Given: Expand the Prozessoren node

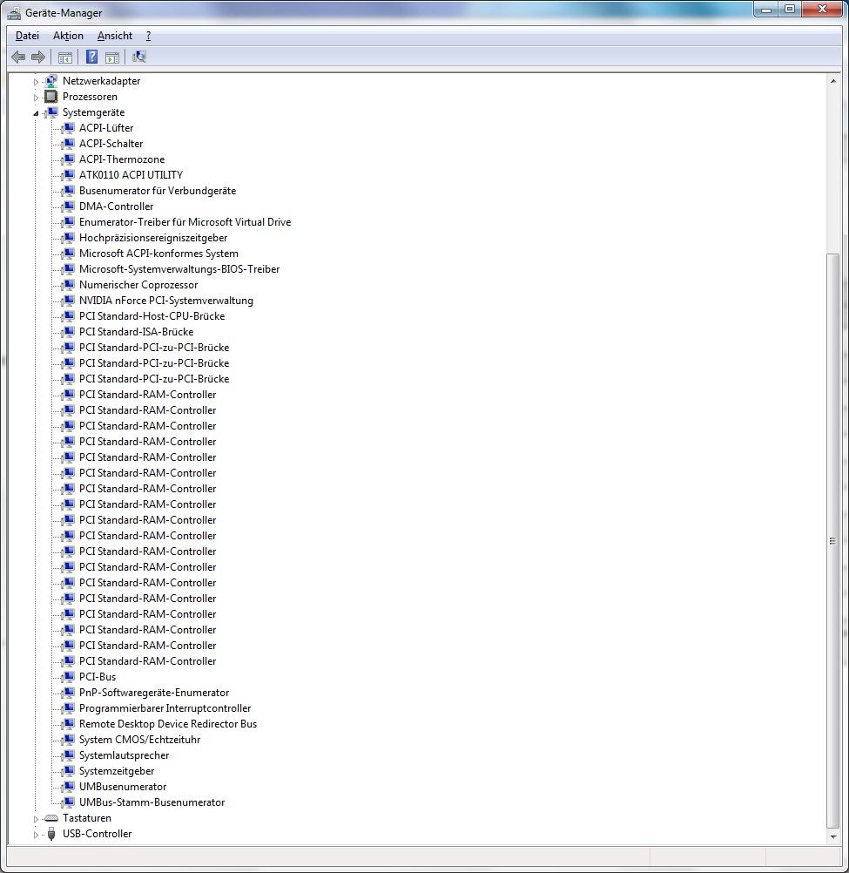Looking at the screenshot, I should [x=36, y=98].
